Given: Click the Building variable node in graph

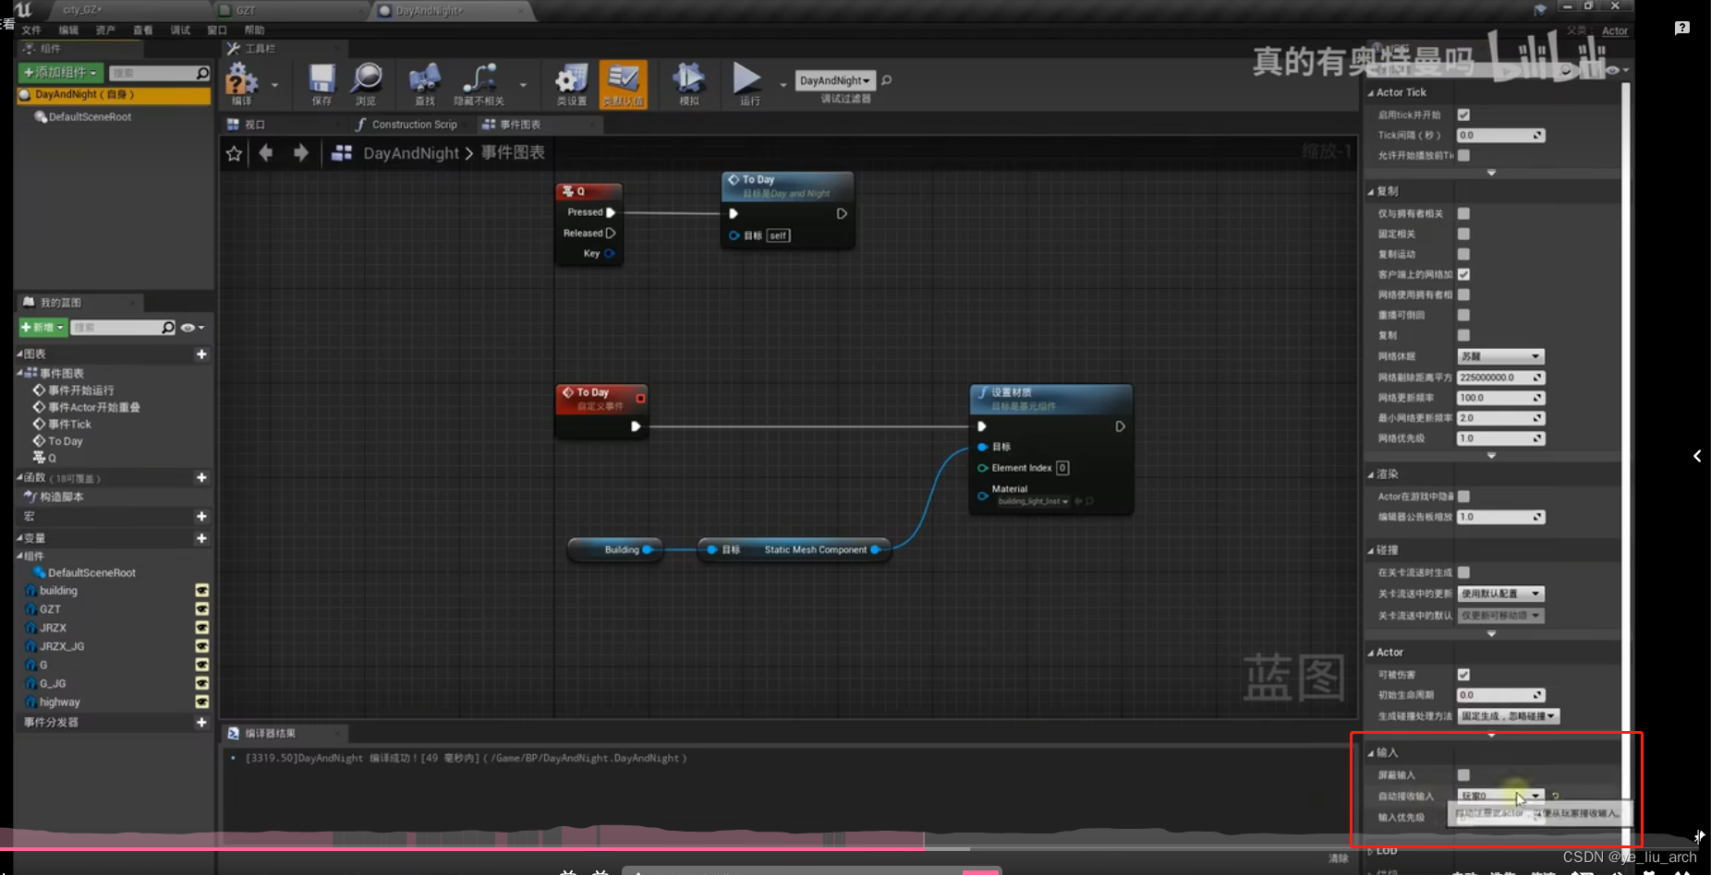Looking at the screenshot, I should tap(614, 550).
